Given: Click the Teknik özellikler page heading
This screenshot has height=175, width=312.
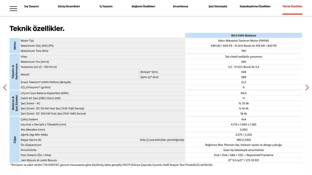Looking at the screenshot, I should coord(37,28).
